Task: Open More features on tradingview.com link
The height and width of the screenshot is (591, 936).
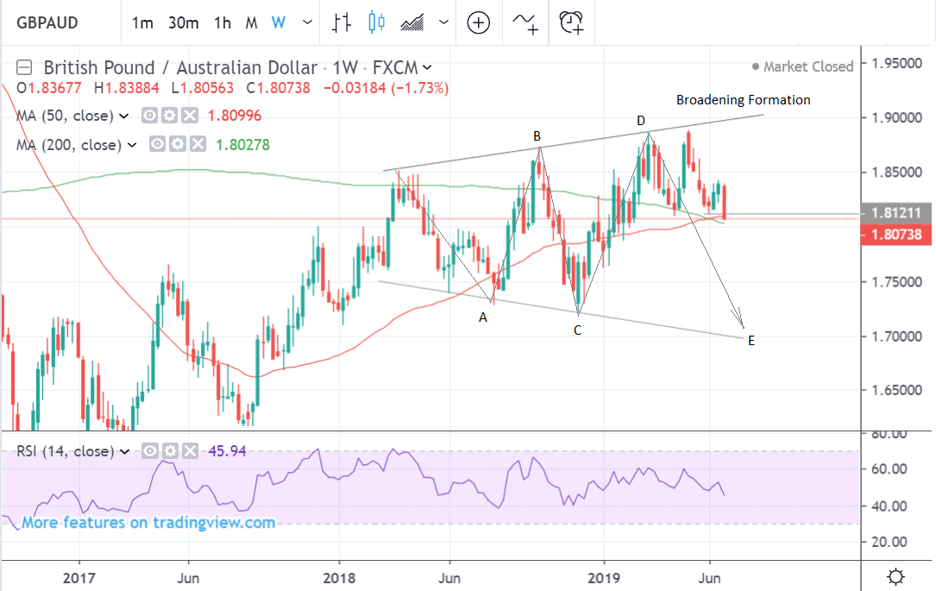Action: pyautogui.click(x=148, y=523)
